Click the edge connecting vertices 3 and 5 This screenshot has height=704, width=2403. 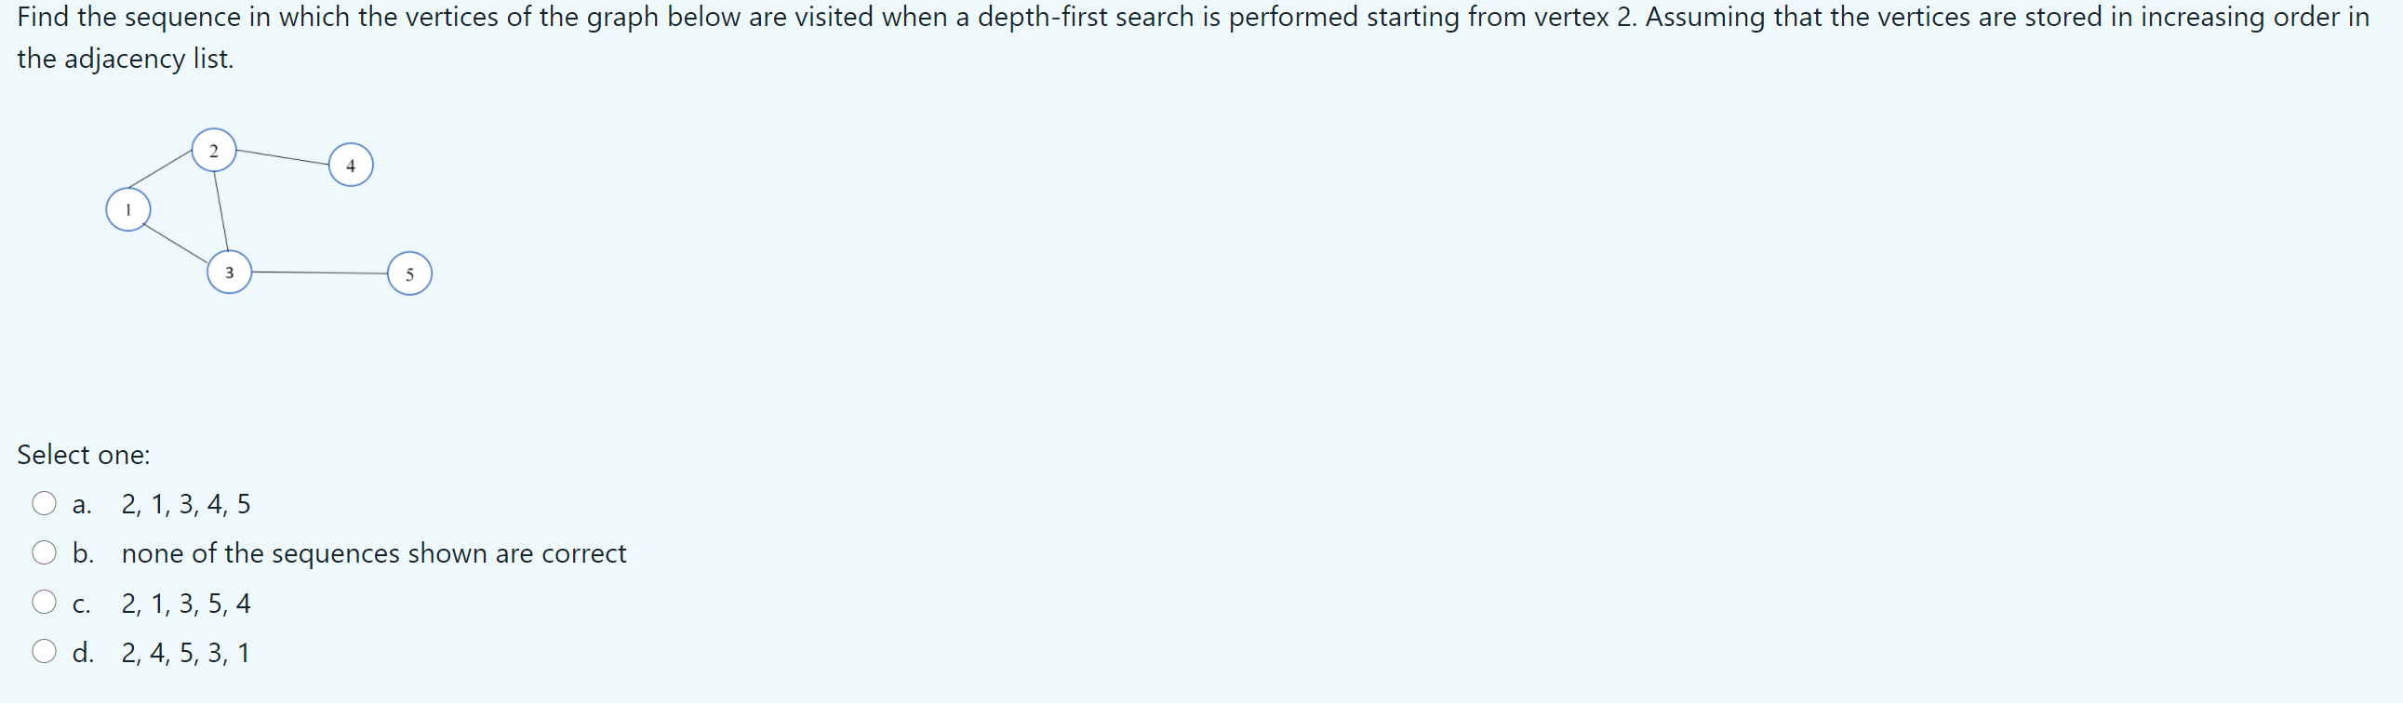click(x=320, y=273)
